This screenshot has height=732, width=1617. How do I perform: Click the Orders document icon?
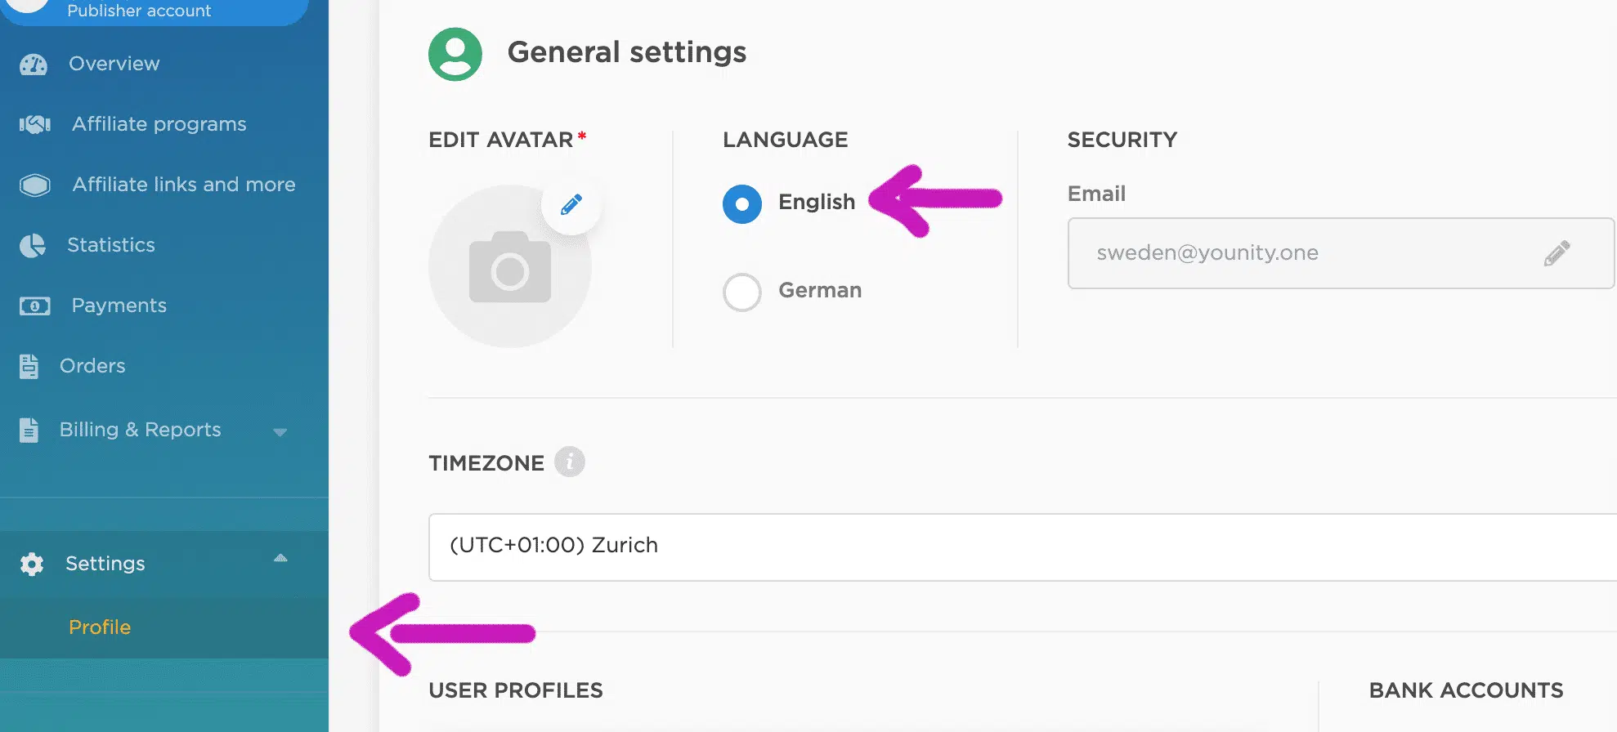pyautogui.click(x=29, y=366)
